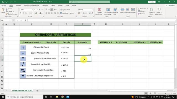Switch to the Fórmulas ribbon tab
The image size is (177, 99).
point(45,5)
